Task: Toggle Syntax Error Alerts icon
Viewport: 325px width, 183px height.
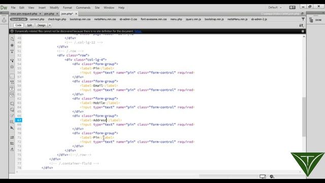Action: click(12, 95)
